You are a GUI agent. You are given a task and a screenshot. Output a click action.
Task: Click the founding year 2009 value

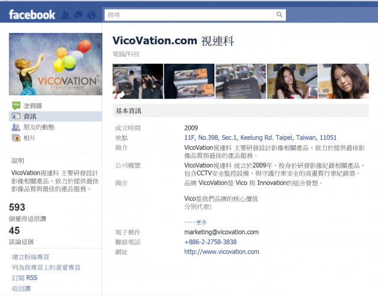point(191,128)
